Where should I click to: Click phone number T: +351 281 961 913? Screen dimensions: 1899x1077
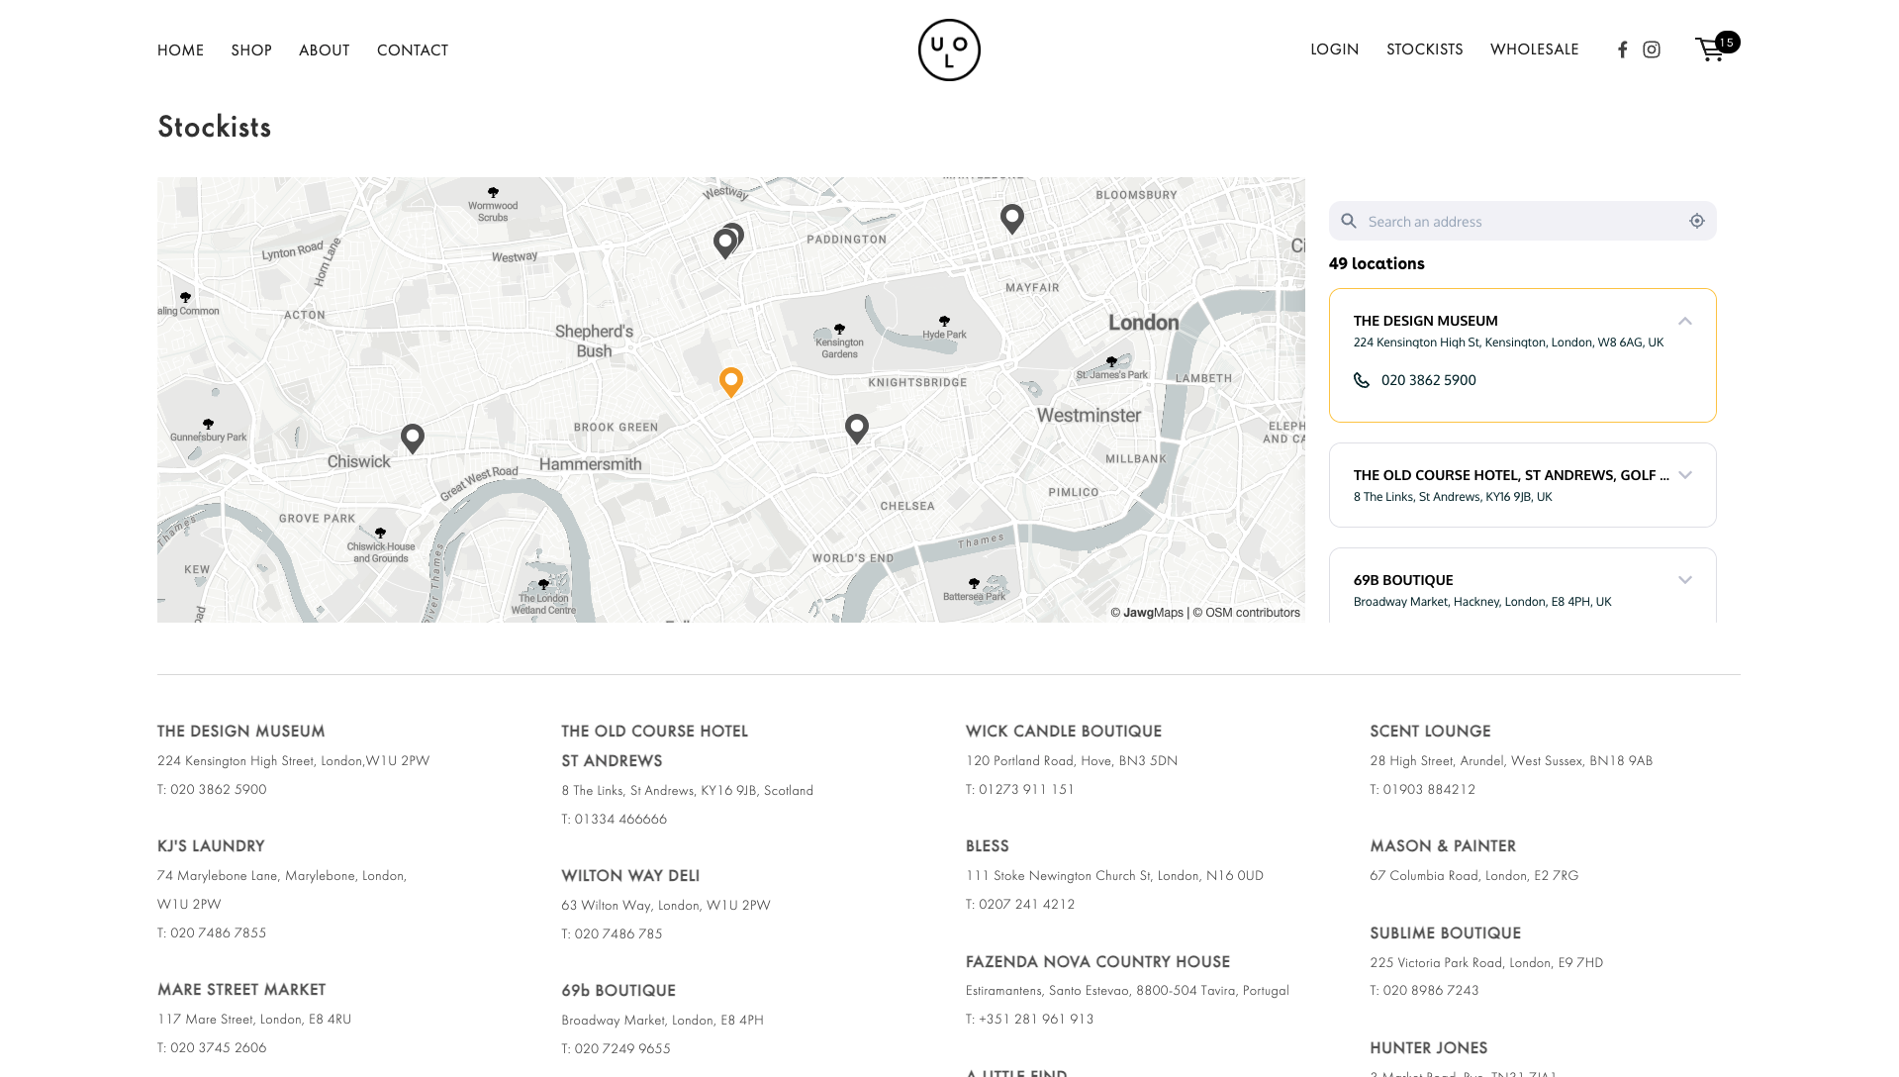[1030, 1019]
